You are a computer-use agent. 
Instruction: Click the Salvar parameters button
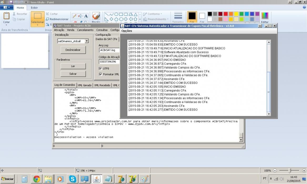(73, 74)
